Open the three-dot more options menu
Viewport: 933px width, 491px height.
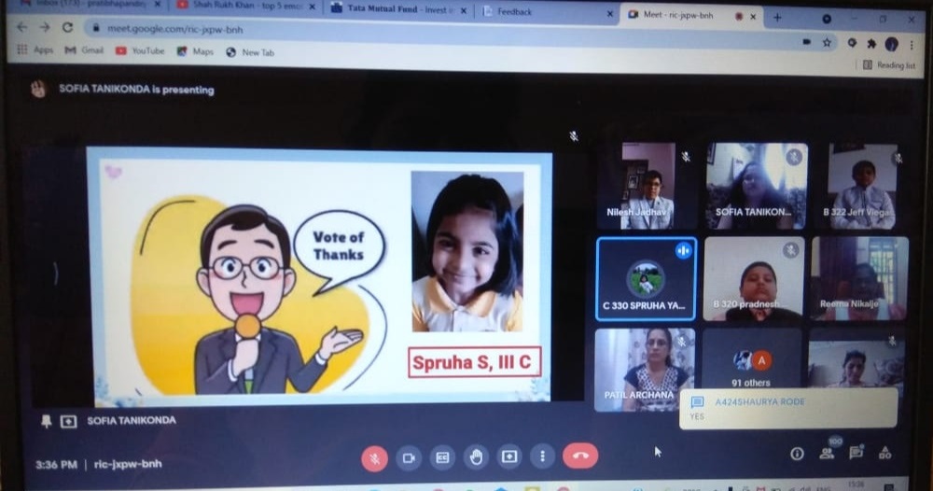pyautogui.click(x=542, y=457)
